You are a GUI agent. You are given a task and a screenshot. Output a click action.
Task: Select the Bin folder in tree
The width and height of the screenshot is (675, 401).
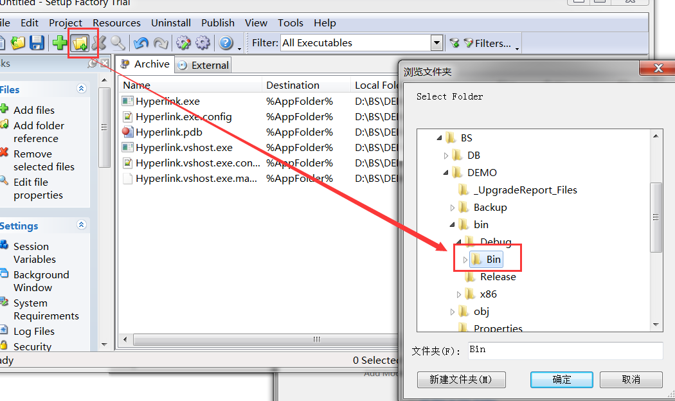pos(487,260)
